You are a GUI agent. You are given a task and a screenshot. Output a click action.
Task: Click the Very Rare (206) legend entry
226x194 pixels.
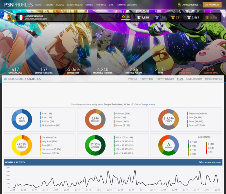click(49, 142)
